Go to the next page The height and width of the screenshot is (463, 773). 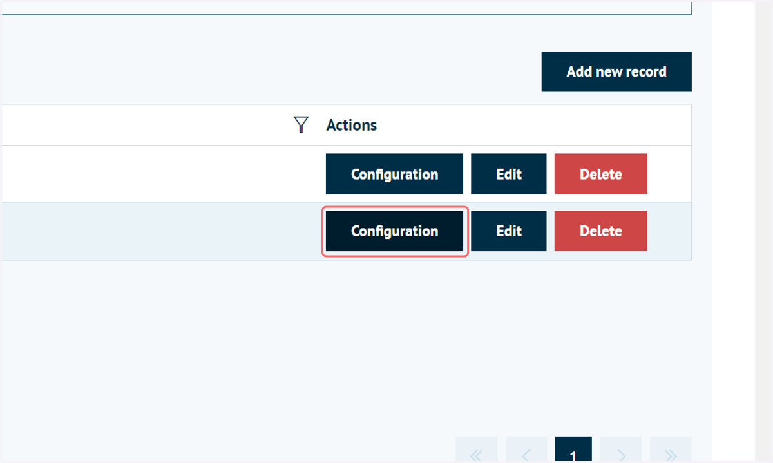click(621, 450)
